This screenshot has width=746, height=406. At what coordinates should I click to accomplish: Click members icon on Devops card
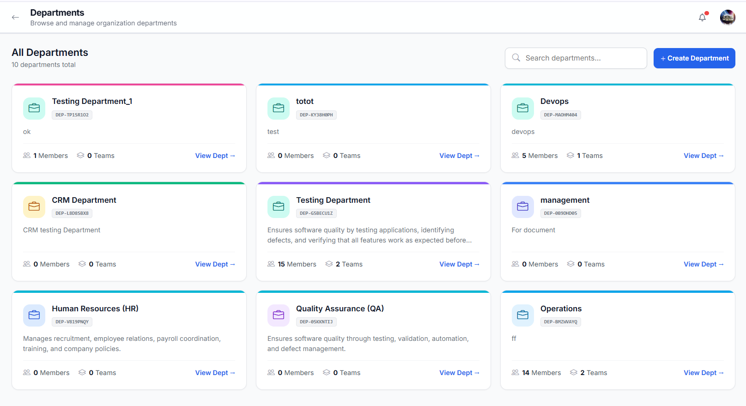[x=516, y=156]
